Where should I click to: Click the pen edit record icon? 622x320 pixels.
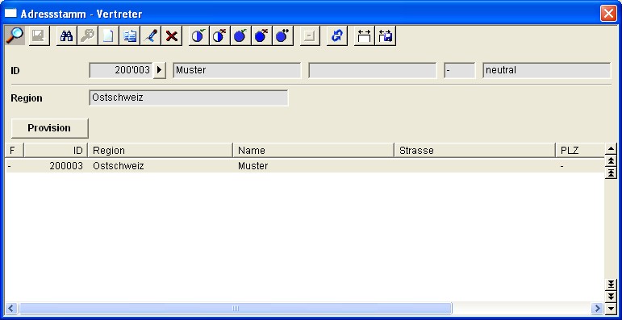click(x=150, y=36)
